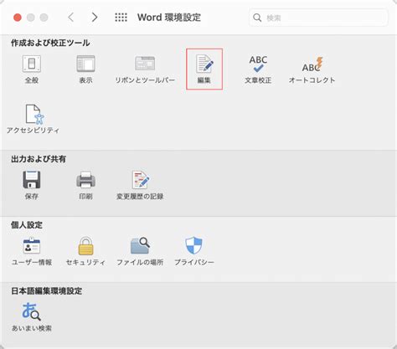Open the 表示 (View) preferences
This screenshot has height=349, width=397.
(x=85, y=69)
